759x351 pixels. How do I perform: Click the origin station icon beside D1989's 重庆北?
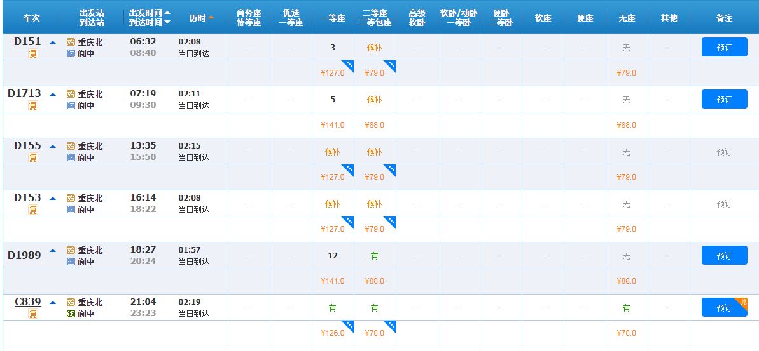71,250
